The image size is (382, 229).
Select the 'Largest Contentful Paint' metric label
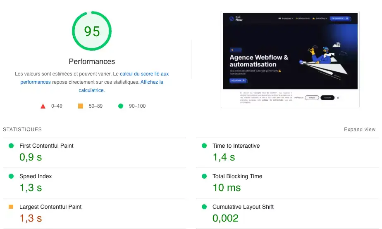point(50,207)
